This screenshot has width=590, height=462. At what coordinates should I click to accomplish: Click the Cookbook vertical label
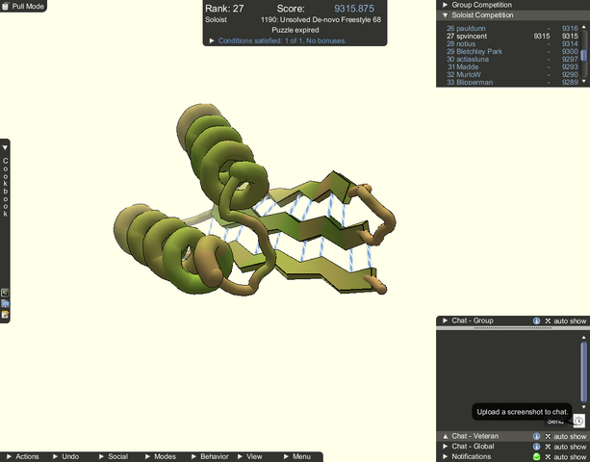pos(5,187)
